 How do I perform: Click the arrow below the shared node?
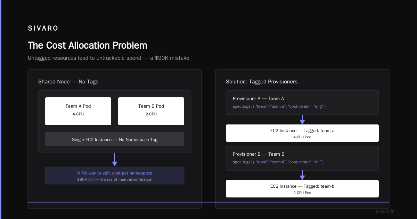pyautogui.click(x=115, y=160)
